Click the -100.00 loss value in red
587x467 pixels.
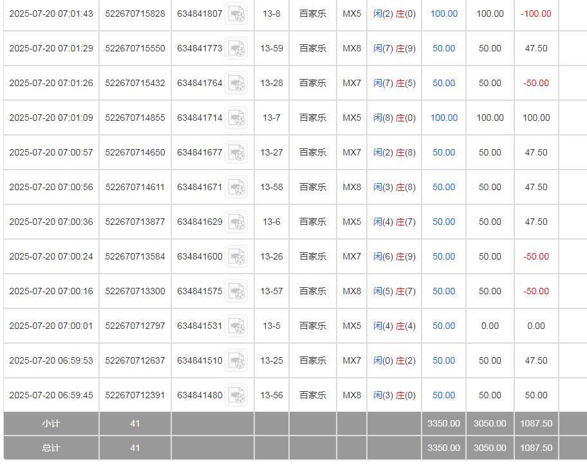(x=536, y=13)
